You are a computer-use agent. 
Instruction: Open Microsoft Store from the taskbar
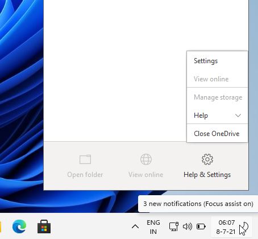pos(44,226)
